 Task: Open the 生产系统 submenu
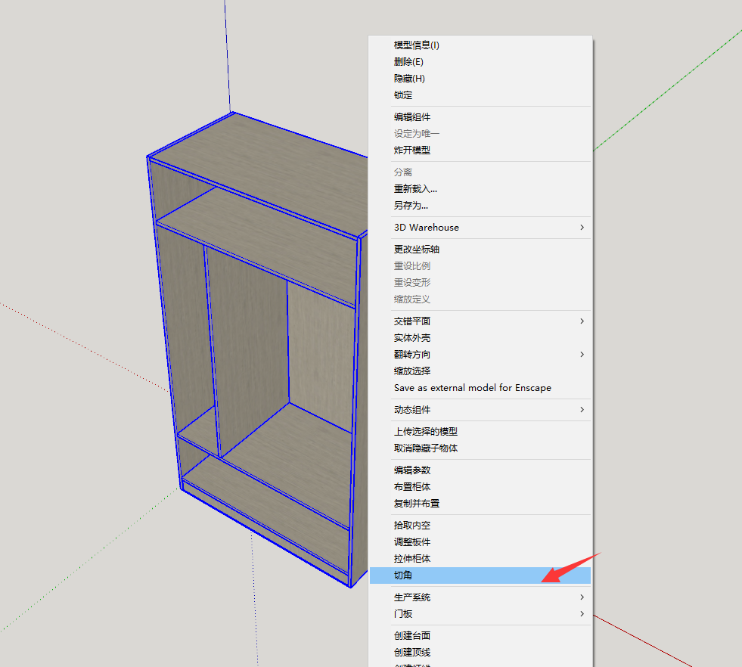click(x=412, y=597)
